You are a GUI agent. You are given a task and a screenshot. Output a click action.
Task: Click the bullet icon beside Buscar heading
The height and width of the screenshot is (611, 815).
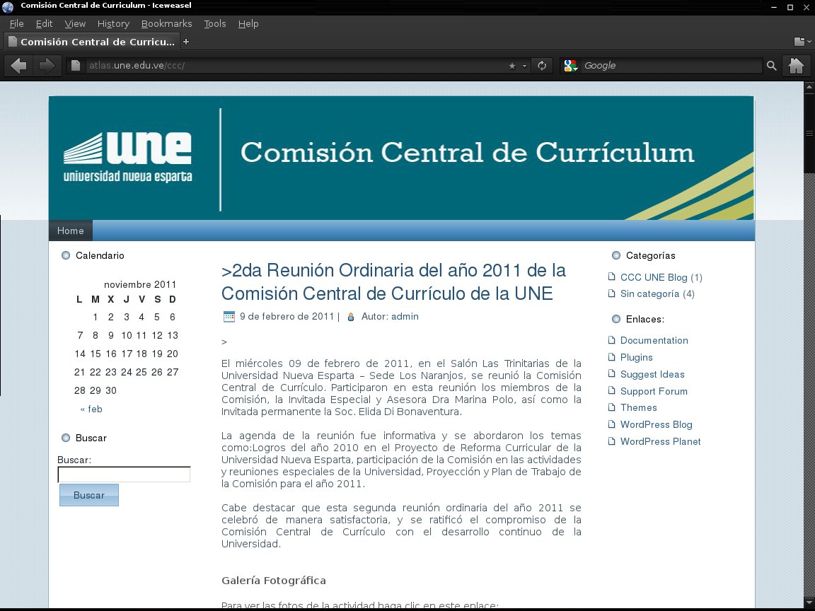click(66, 438)
